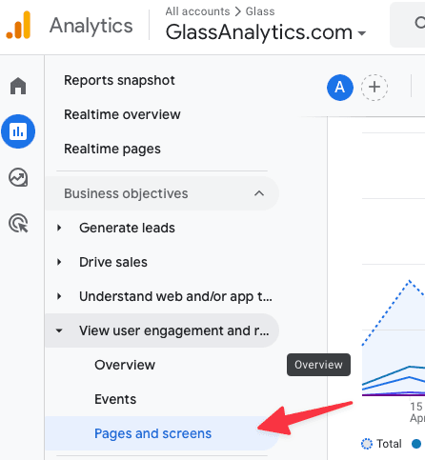Open the Events report

pyautogui.click(x=115, y=399)
